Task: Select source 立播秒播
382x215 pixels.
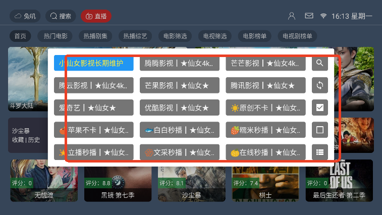Action: 93,152
